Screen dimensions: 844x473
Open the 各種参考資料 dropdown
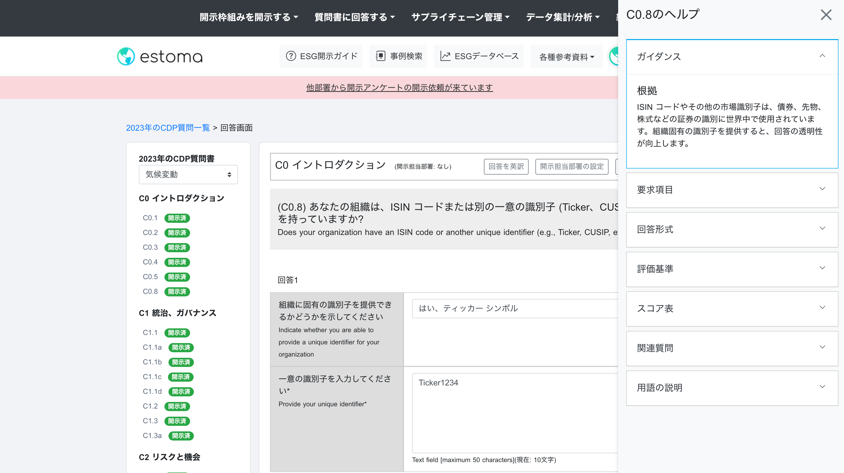566,57
